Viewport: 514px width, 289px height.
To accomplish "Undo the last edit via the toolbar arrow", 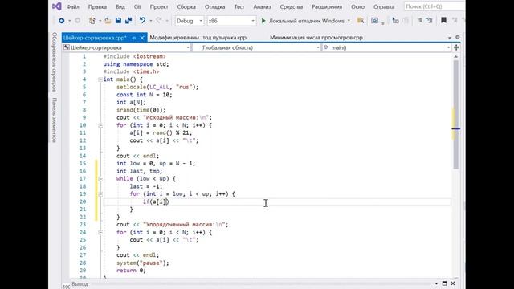I will 142,21.
